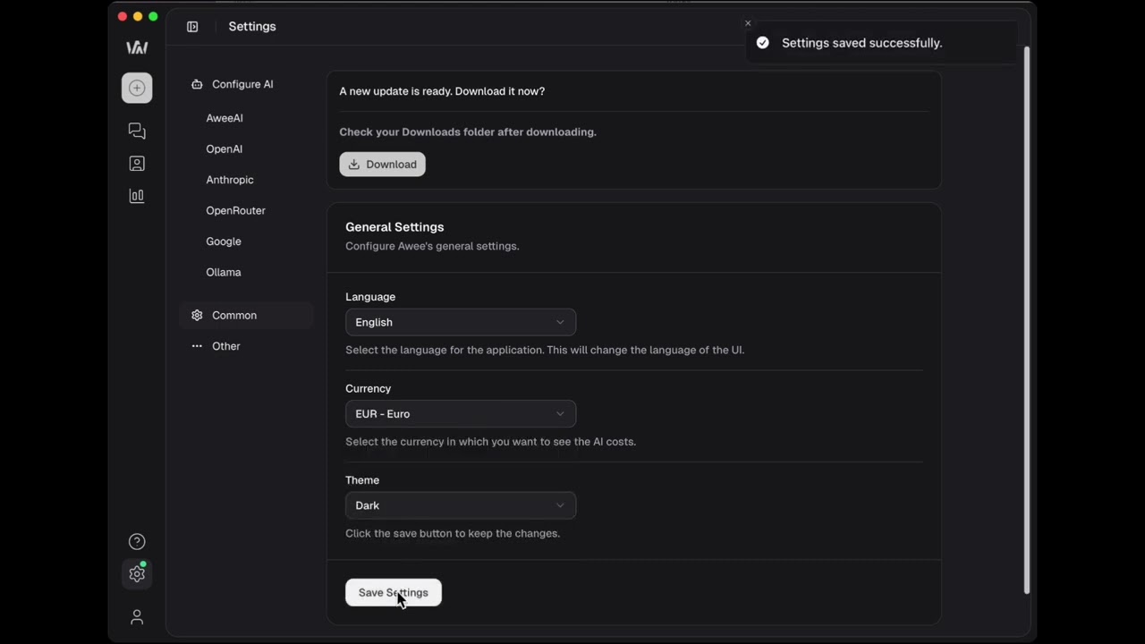
Task: Dismiss the settings saved notification
Action: [748, 23]
